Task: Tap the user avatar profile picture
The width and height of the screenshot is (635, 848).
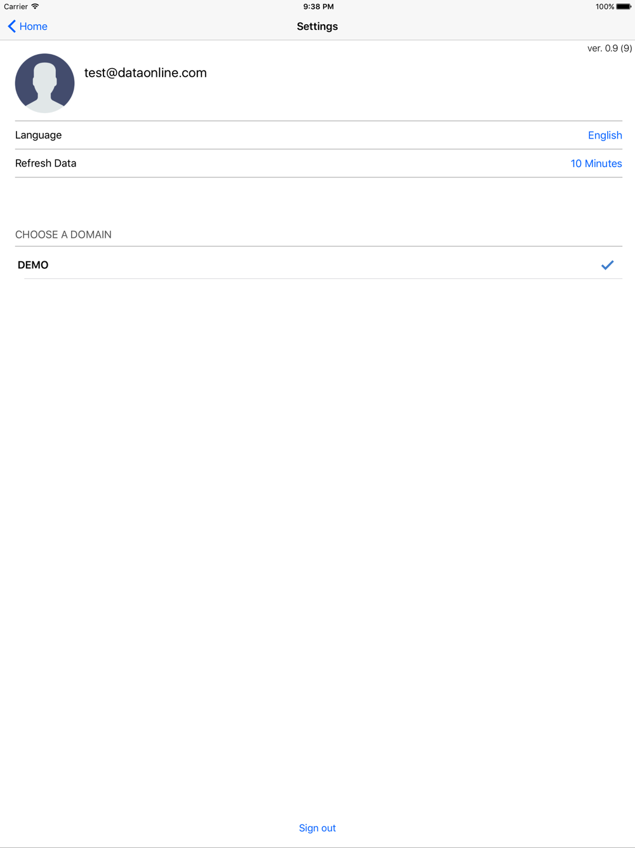Action: [x=44, y=83]
